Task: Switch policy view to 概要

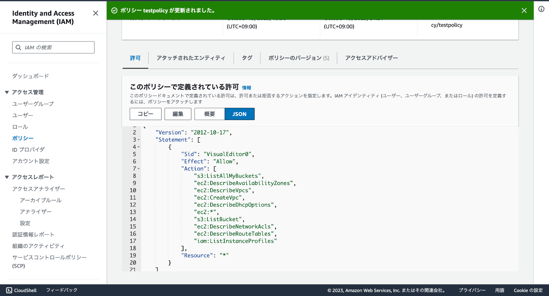Action: (x=209, y=114)
